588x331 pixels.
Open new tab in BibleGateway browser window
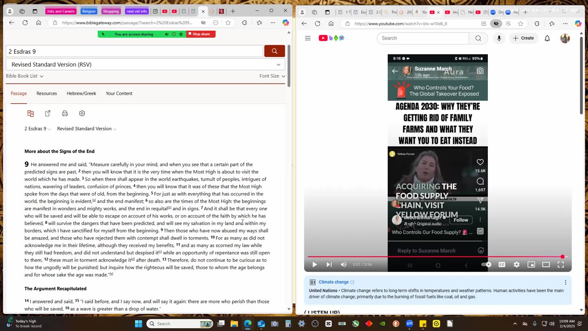tap(233, 11)
